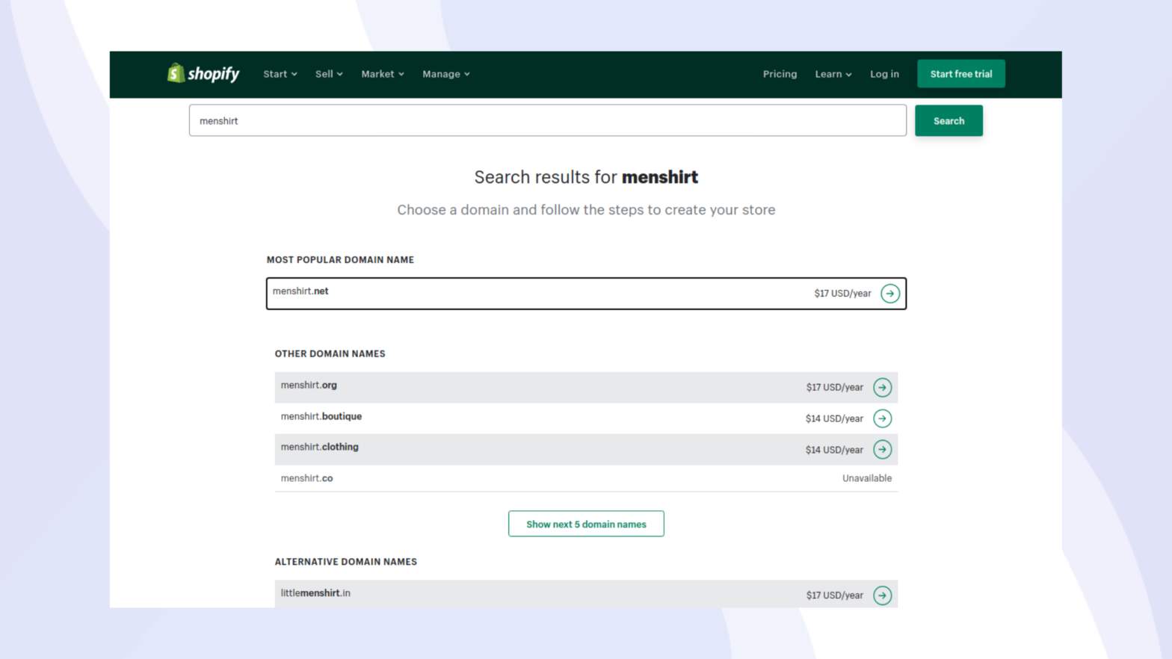Click the arrow icon for littlemenshirt.in
1172x659 pixels.
[x=882, y=595]
